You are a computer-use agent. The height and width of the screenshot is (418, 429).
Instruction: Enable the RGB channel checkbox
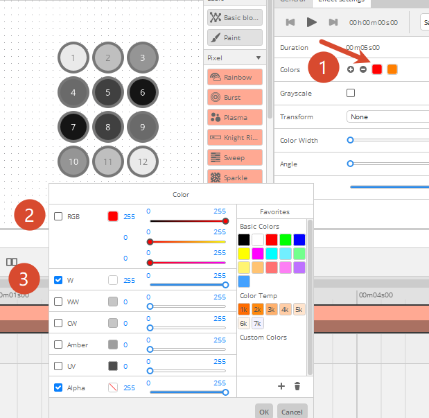coord(59,216)
